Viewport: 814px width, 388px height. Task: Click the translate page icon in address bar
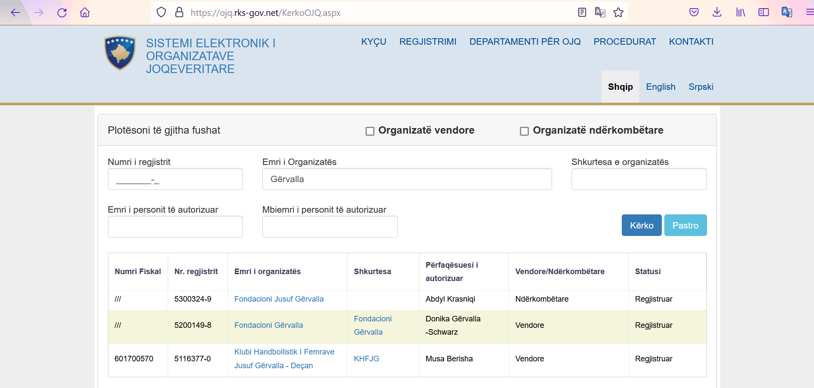tap(600, 12)
